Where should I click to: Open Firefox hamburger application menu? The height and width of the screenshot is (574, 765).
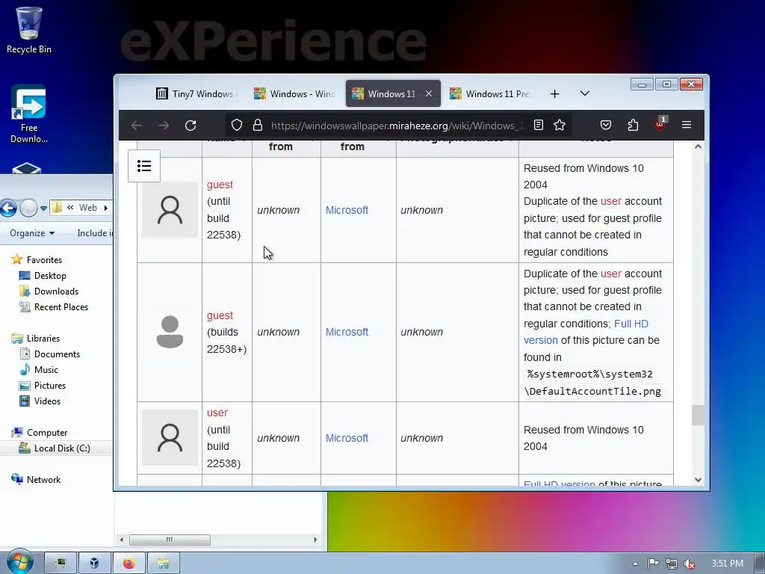tap(687, 125)
